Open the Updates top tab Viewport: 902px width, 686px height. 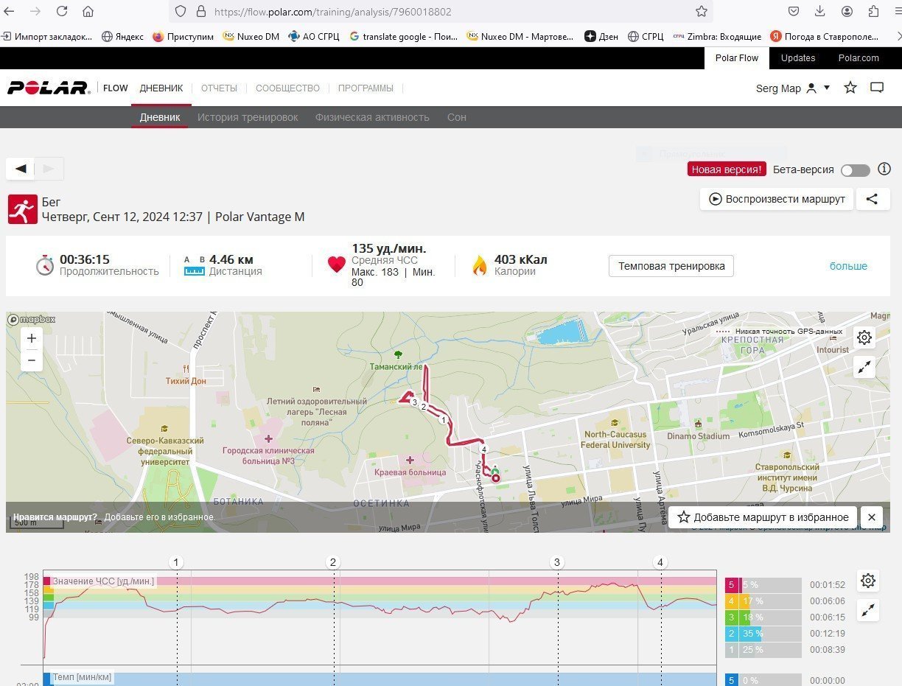tap(798, 57)
